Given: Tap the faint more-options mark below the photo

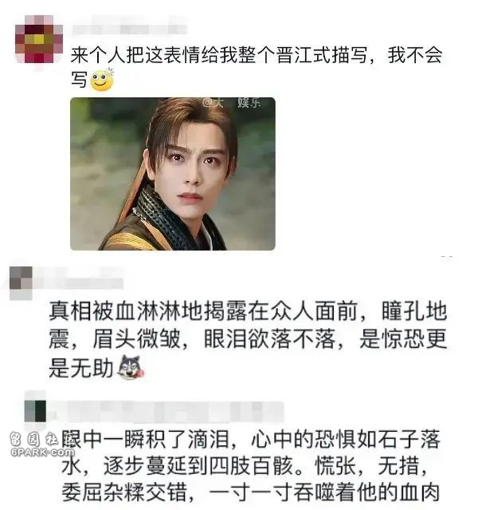Looking at the screenshot, I should (447, 257).
